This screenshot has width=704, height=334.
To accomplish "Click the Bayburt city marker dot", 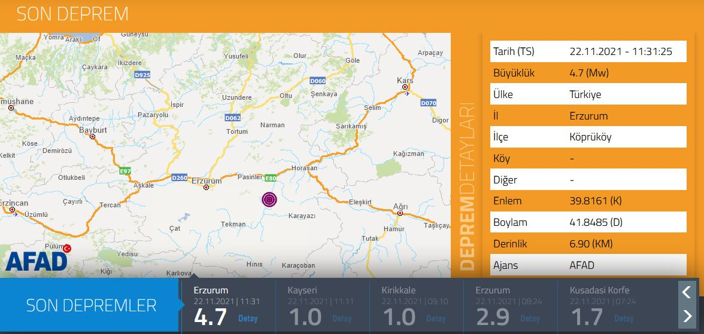I will point(92,136).
